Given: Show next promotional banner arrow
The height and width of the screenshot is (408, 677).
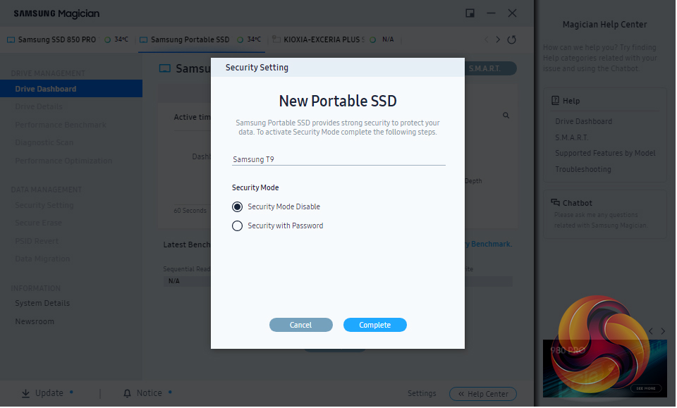Looking at the screenshot, I should coord(663,332).
